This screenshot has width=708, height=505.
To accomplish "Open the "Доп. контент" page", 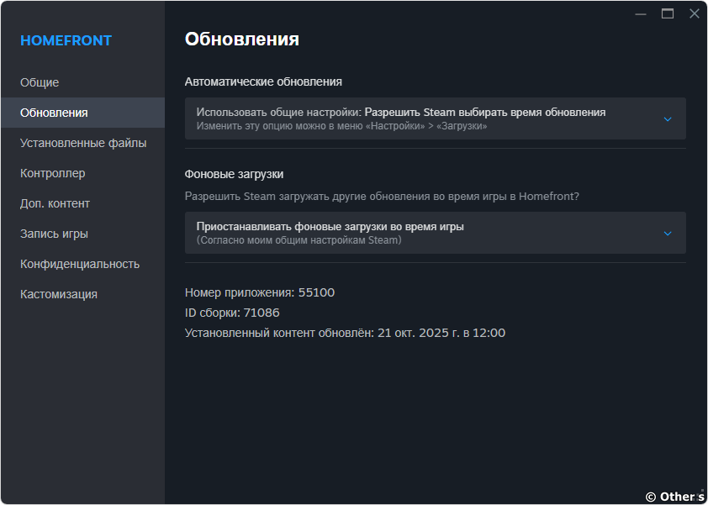I will (x=55, y=203).
